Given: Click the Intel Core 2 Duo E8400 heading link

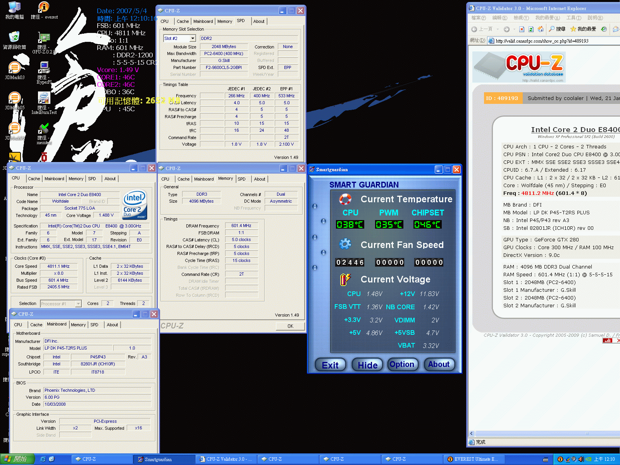Looking at the screenshot, I should coord(575,129).
